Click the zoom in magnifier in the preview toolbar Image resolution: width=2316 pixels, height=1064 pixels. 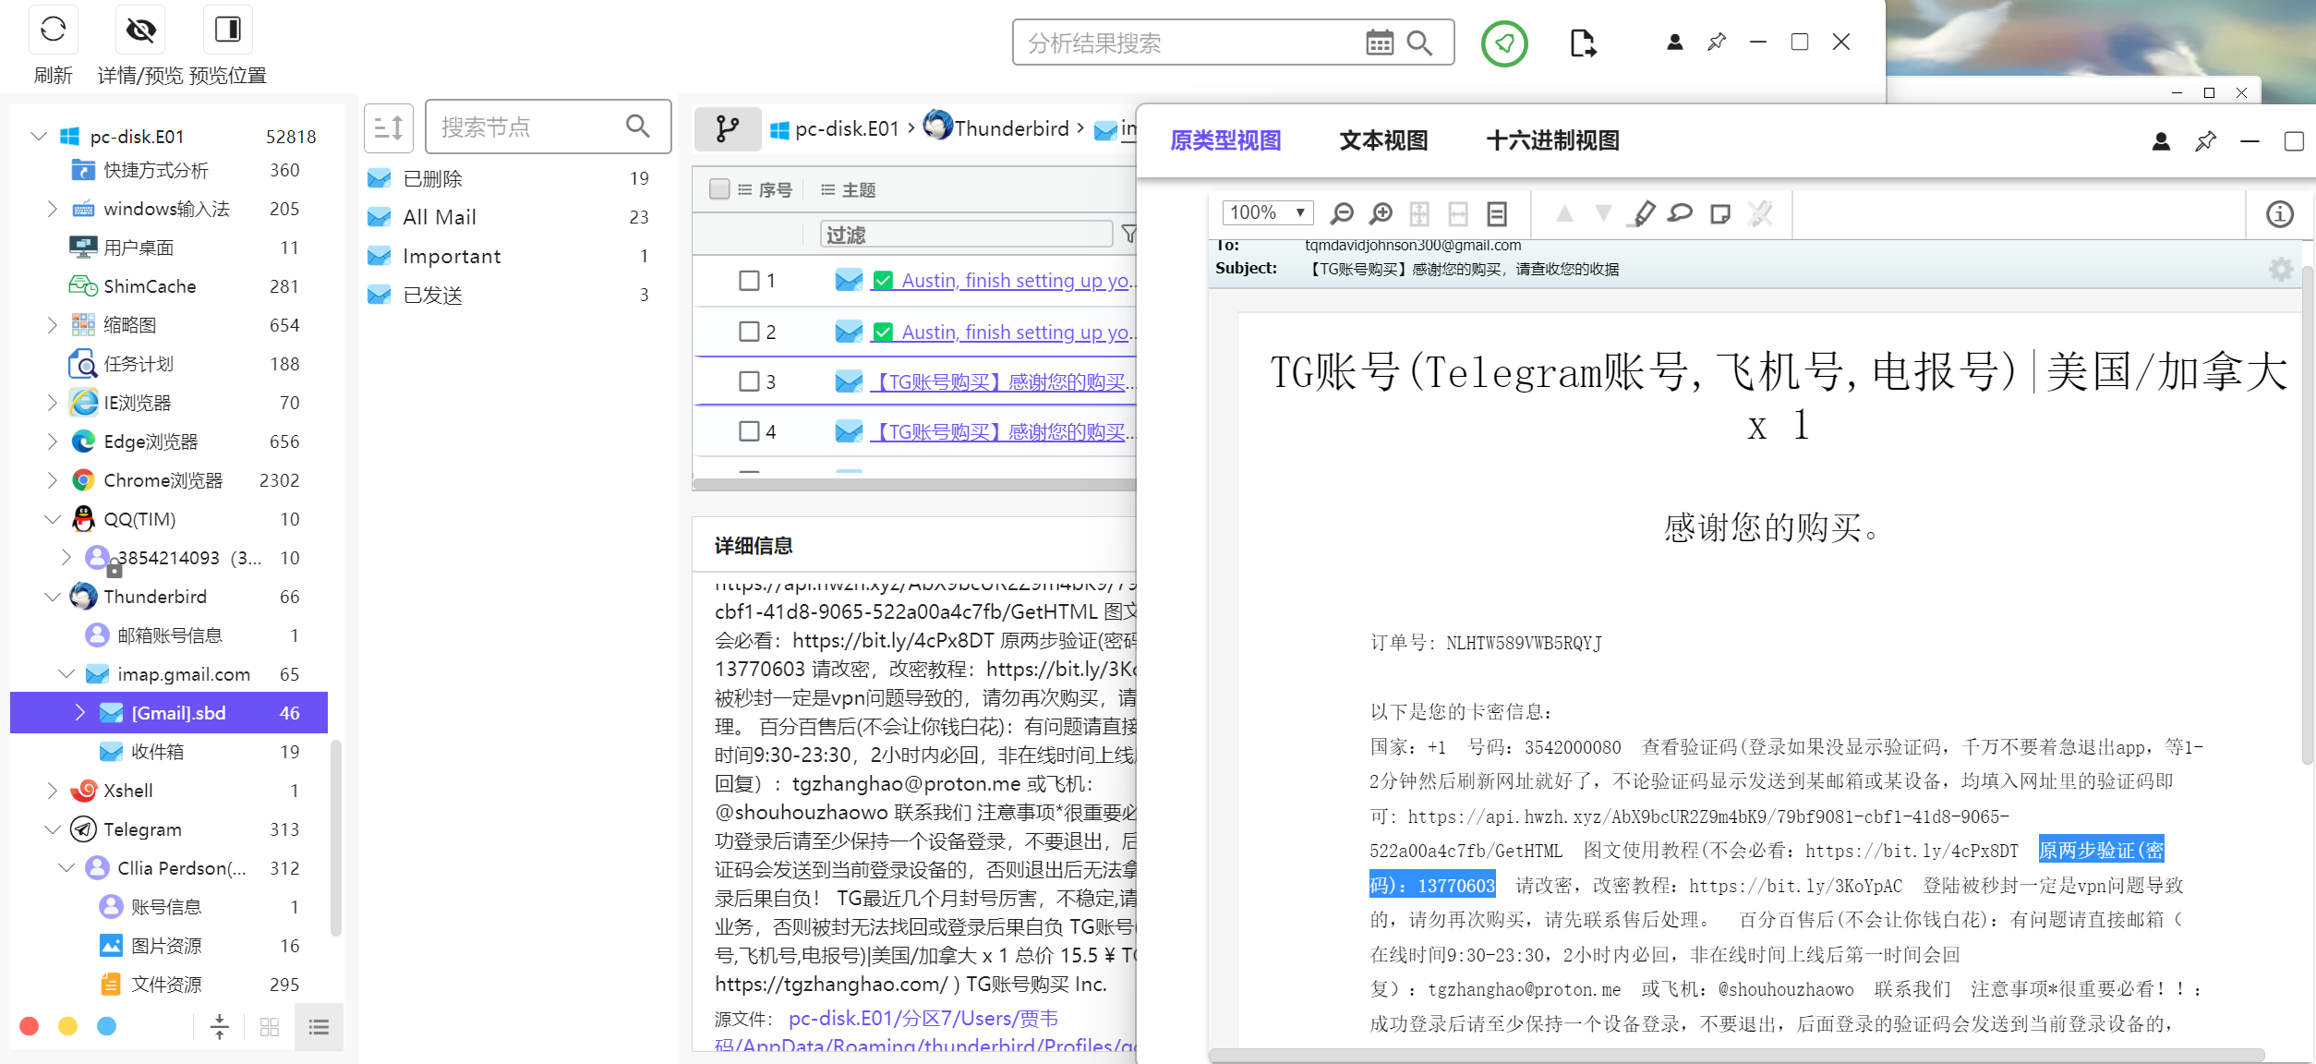click(1381, 213)
